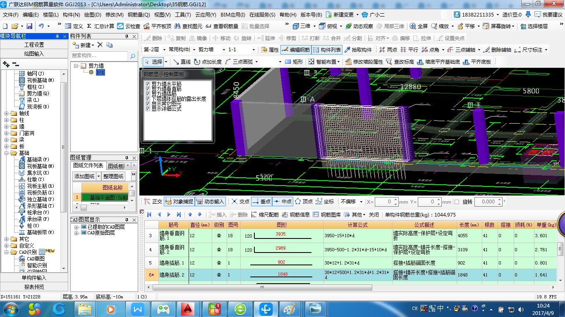Open the BIM应用(I) menu
This screenshot has width=565, height=317.
click(x=233, y=14)
